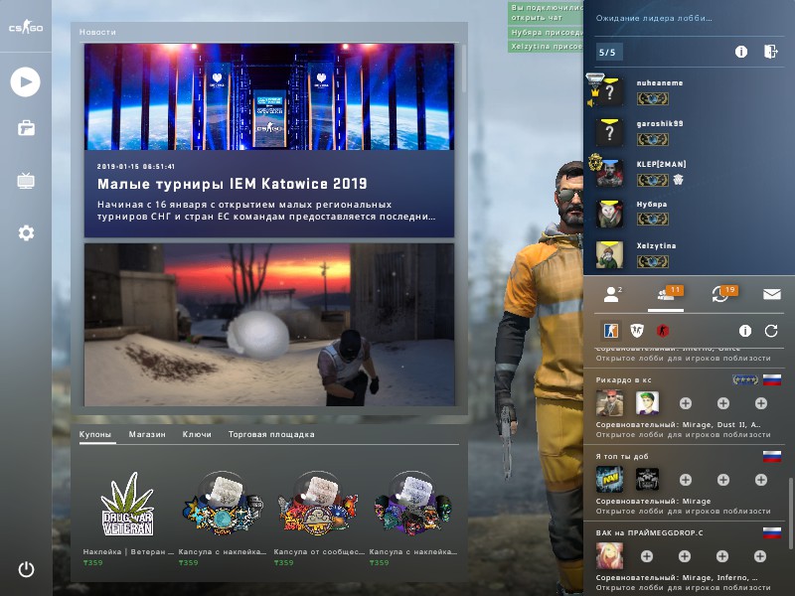Click the nuheaneme player name
Screen dimensions: 795x596
pos(660,82)
